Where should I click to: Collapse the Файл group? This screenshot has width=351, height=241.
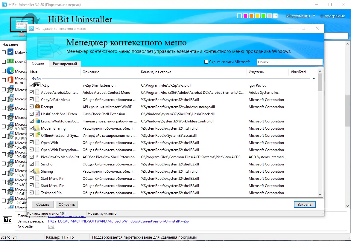coord(314,79)
